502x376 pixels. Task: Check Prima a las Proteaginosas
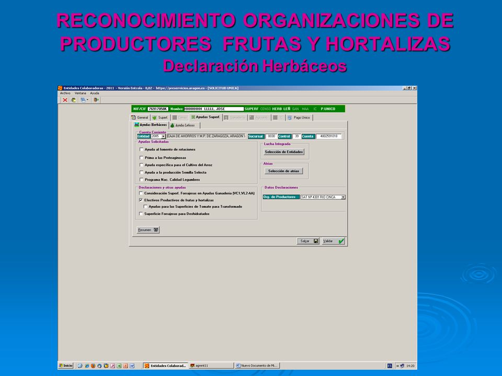[141, 158]
